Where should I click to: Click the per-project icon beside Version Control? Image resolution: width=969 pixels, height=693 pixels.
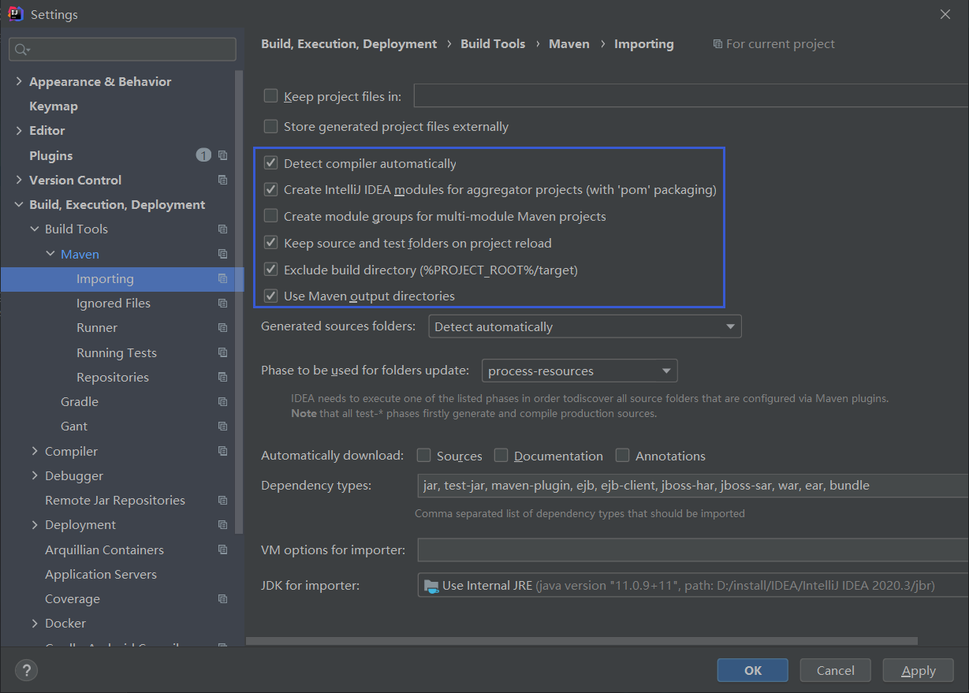pos(223,180)
